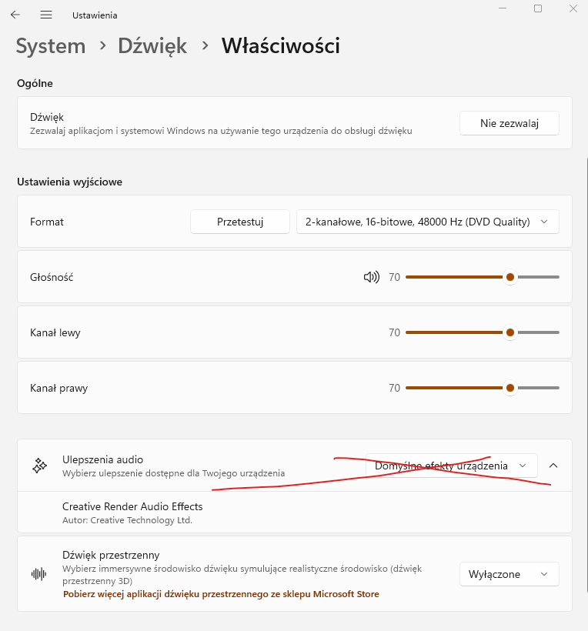Maximize the Ustawienia window
This screenshot has height=631, width=588.
[x=538, y=8]
